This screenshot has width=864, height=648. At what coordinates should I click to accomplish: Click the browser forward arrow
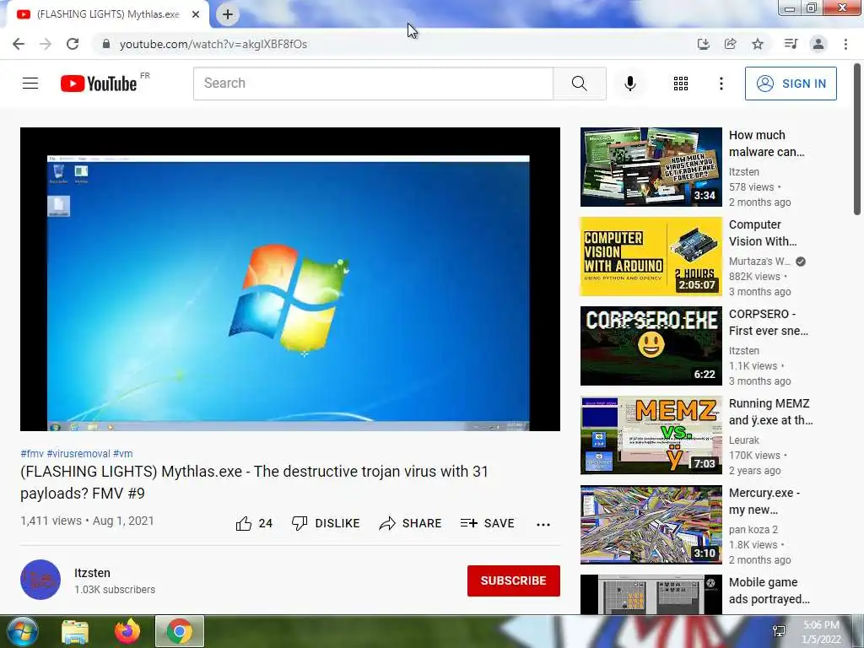[x=46, y=44]
